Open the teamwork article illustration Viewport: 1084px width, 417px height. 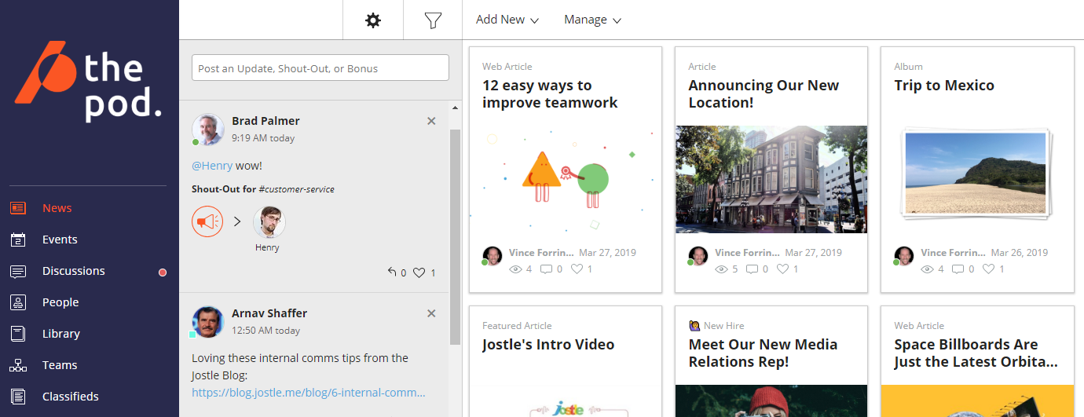[566, 179]
